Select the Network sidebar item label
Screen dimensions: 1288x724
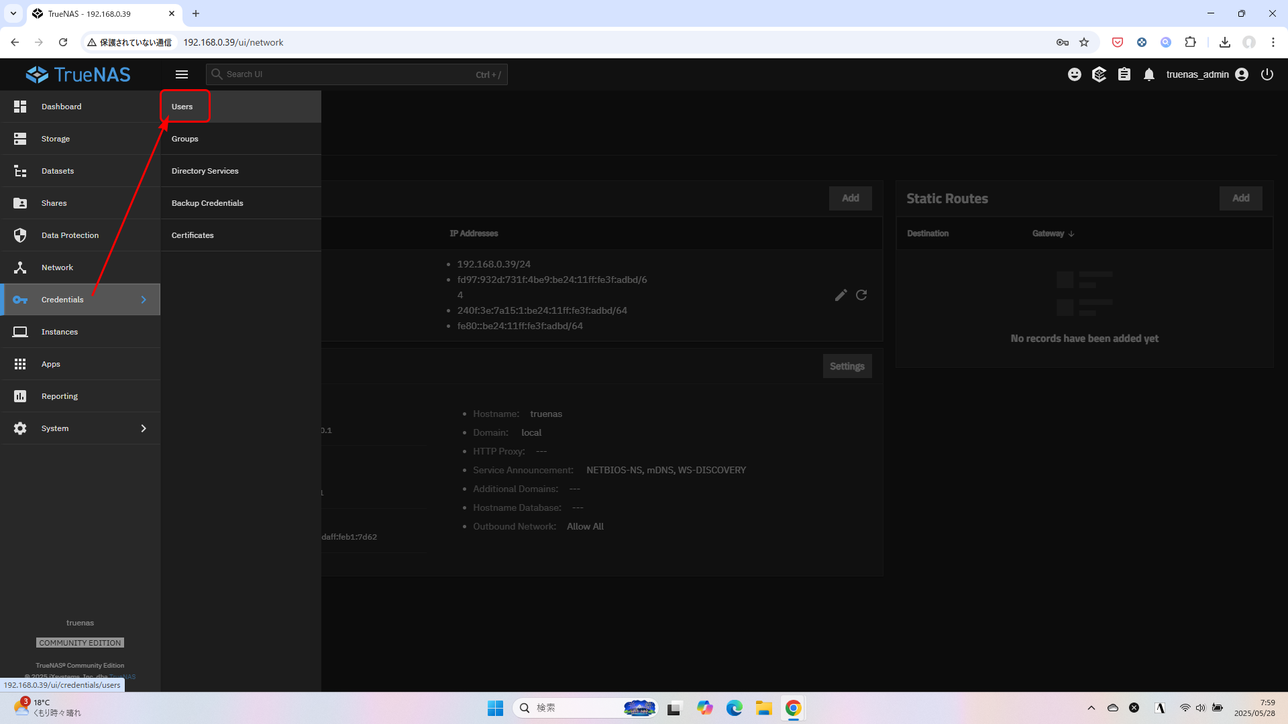click(57, 267)
